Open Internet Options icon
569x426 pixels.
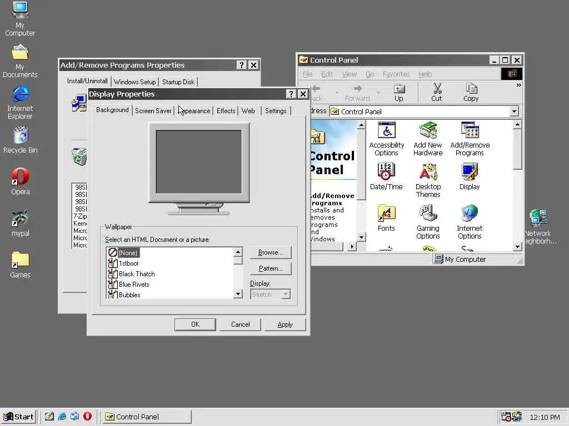470,222
